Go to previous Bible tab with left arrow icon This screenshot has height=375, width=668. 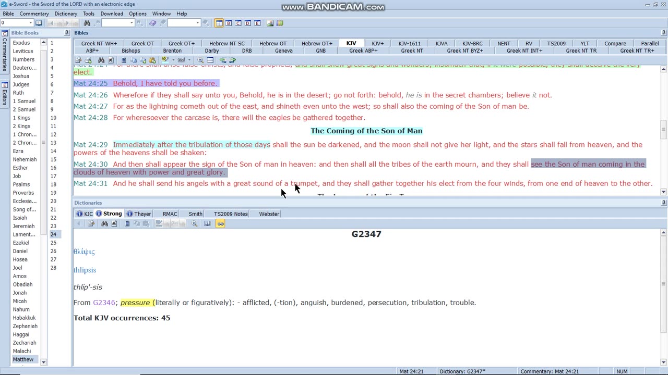point(223,60)
